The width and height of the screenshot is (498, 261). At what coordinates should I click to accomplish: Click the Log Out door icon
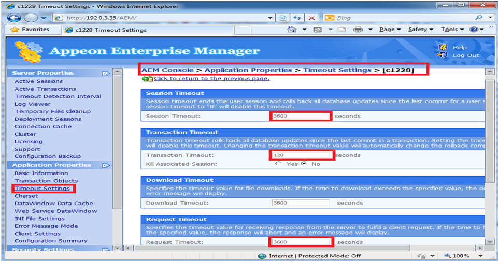(x=442, y=55)
